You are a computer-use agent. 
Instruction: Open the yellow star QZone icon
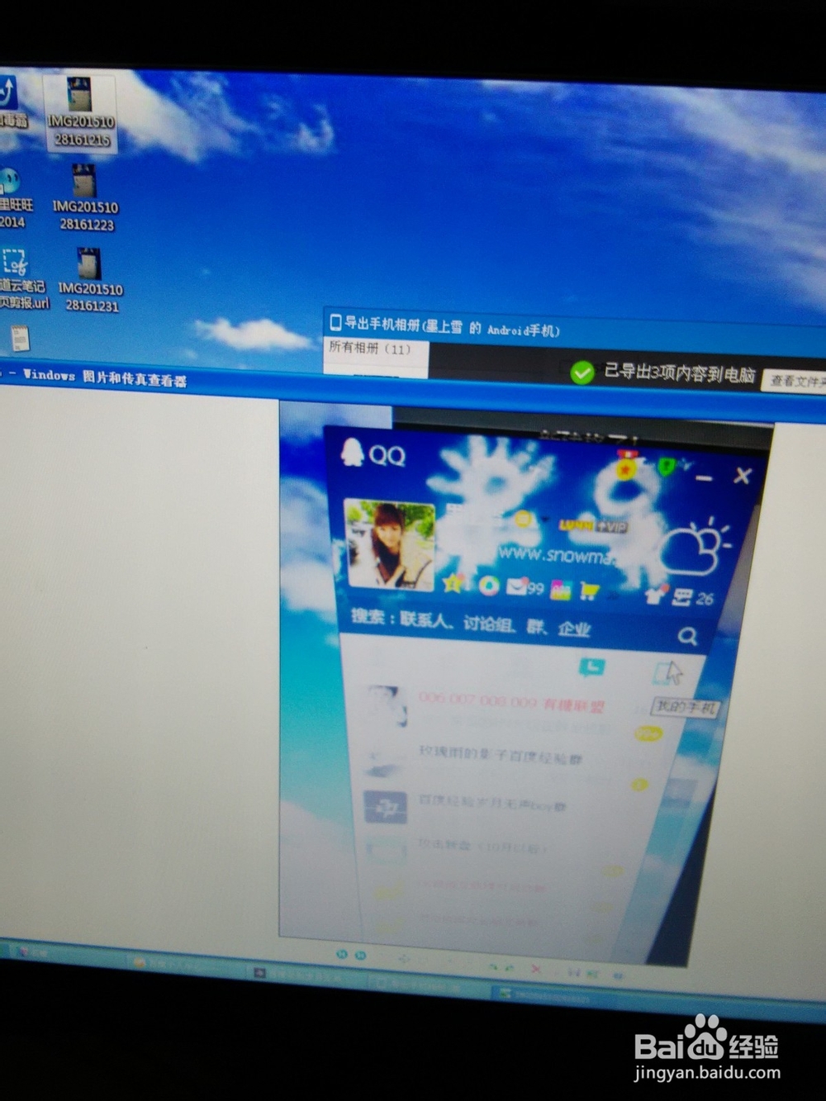pyautogui.click(x=453, y=584)
